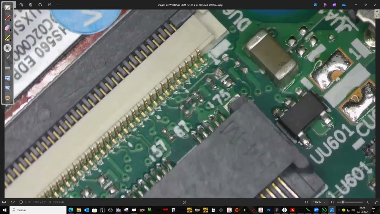Open Photoshop from the taskbar

[x=269, y=210]
